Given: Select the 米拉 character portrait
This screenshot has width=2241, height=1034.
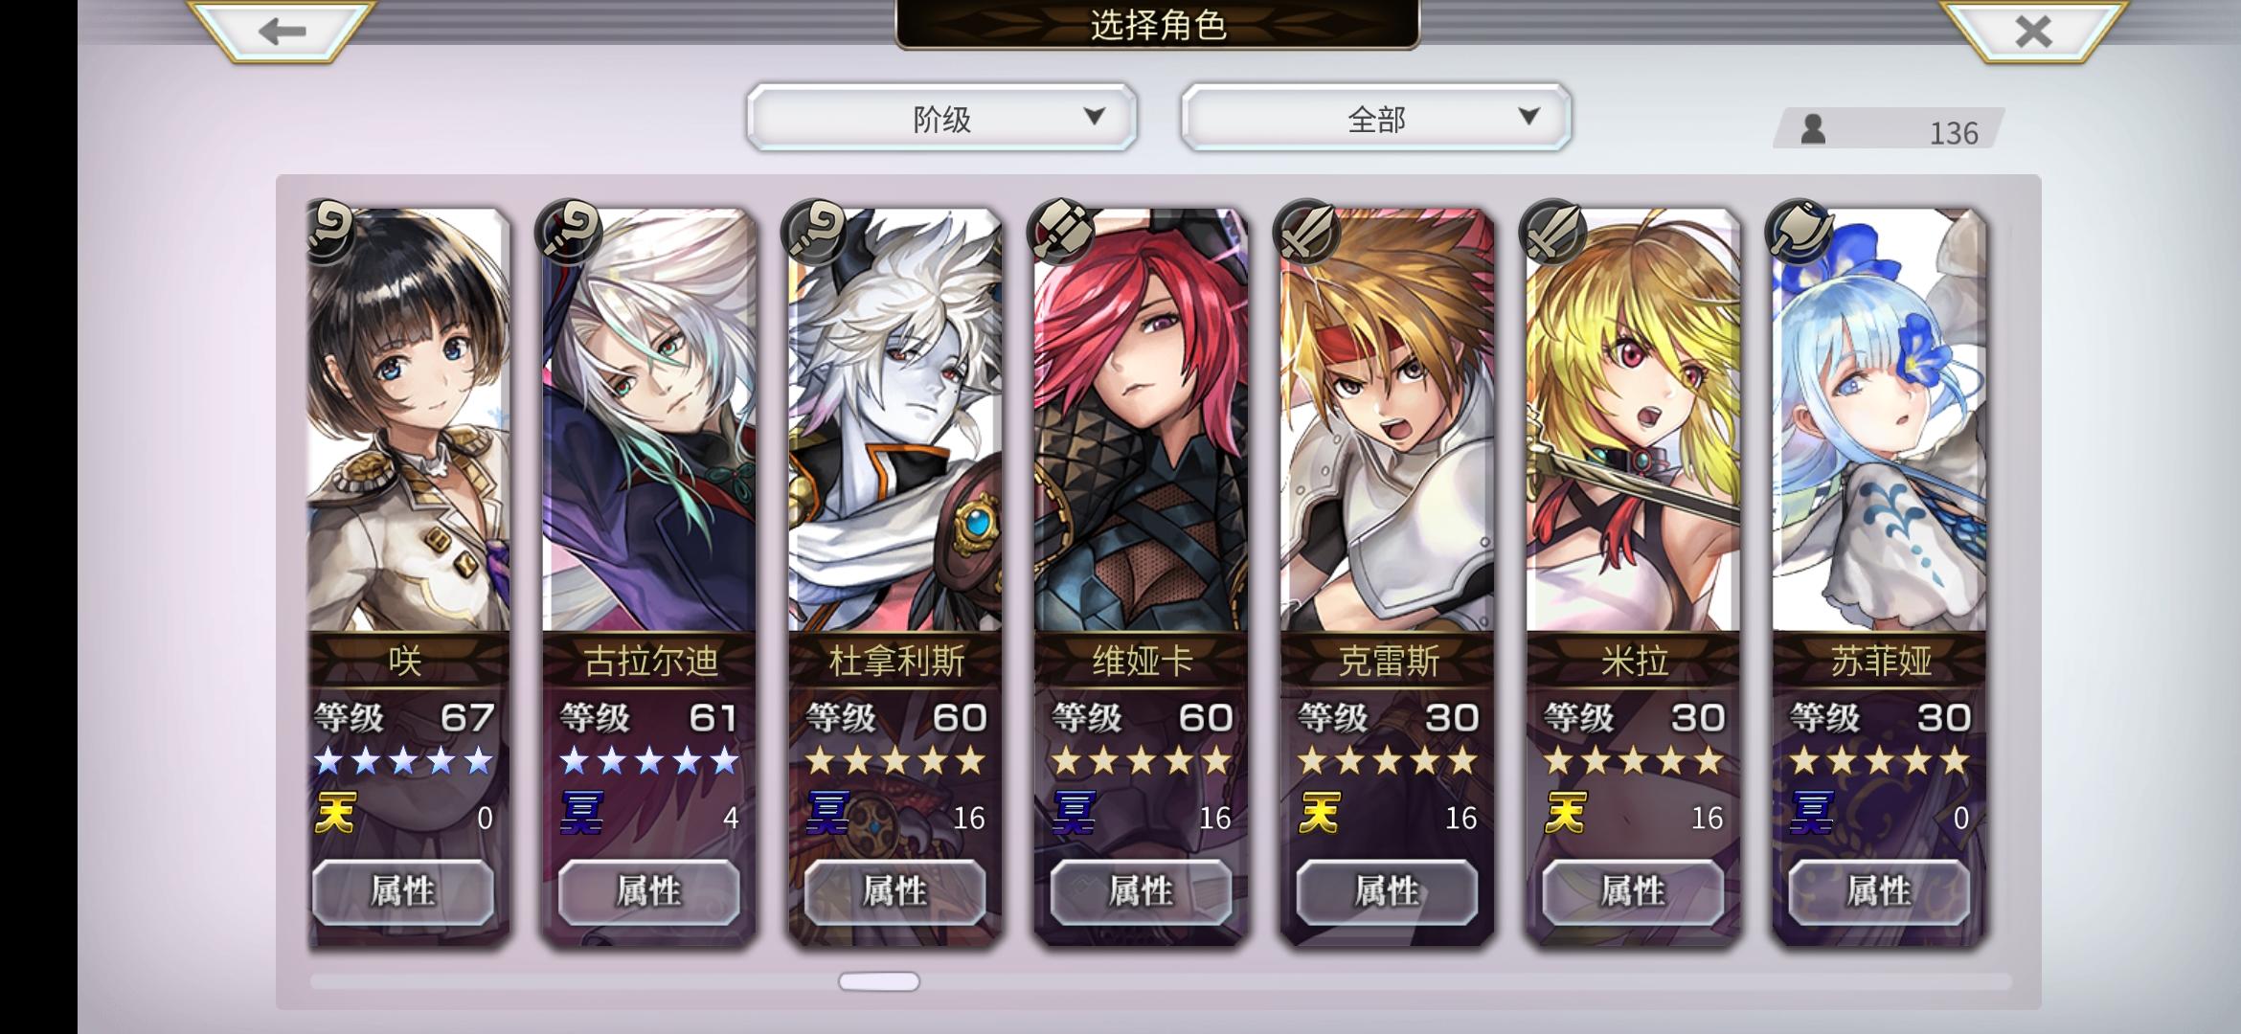Looking at the screenshot, I should (1633, 421).
